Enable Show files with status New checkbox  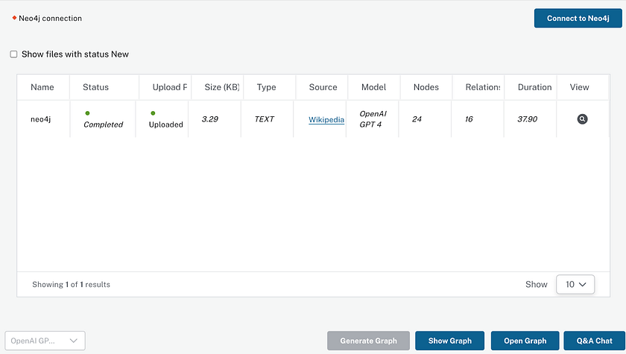coord(13,54)
